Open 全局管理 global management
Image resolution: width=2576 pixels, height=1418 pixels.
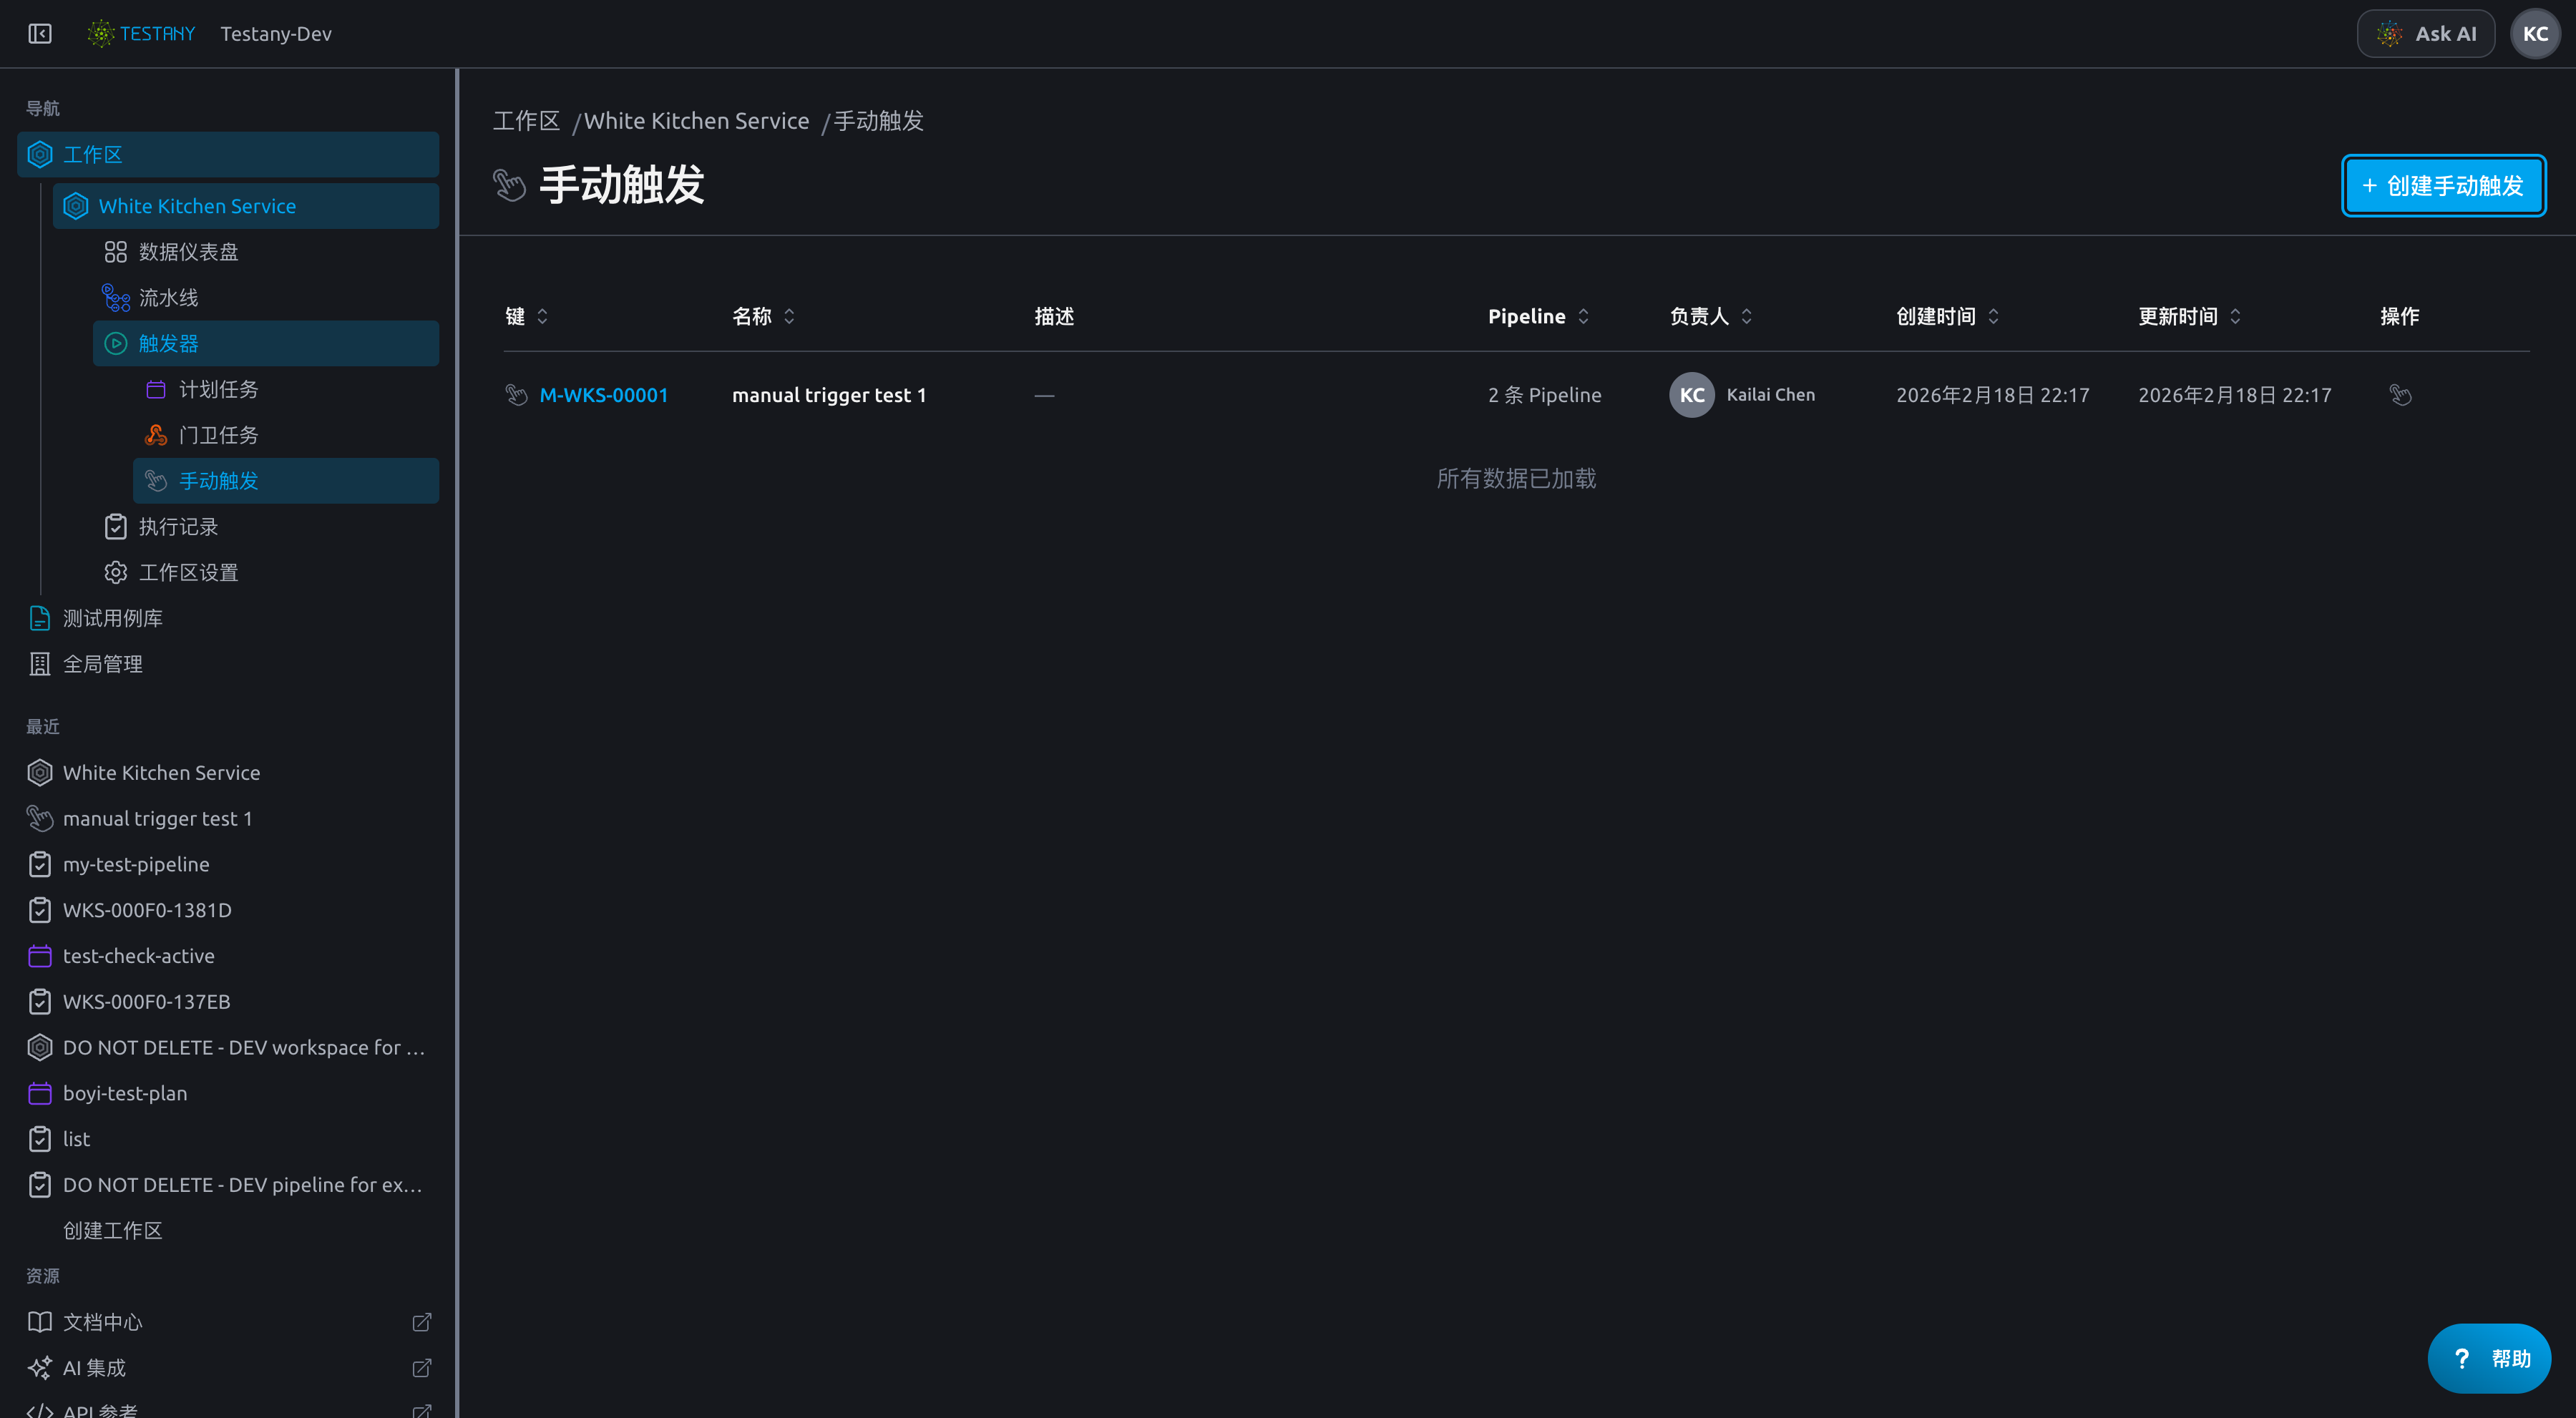(102, 664)
